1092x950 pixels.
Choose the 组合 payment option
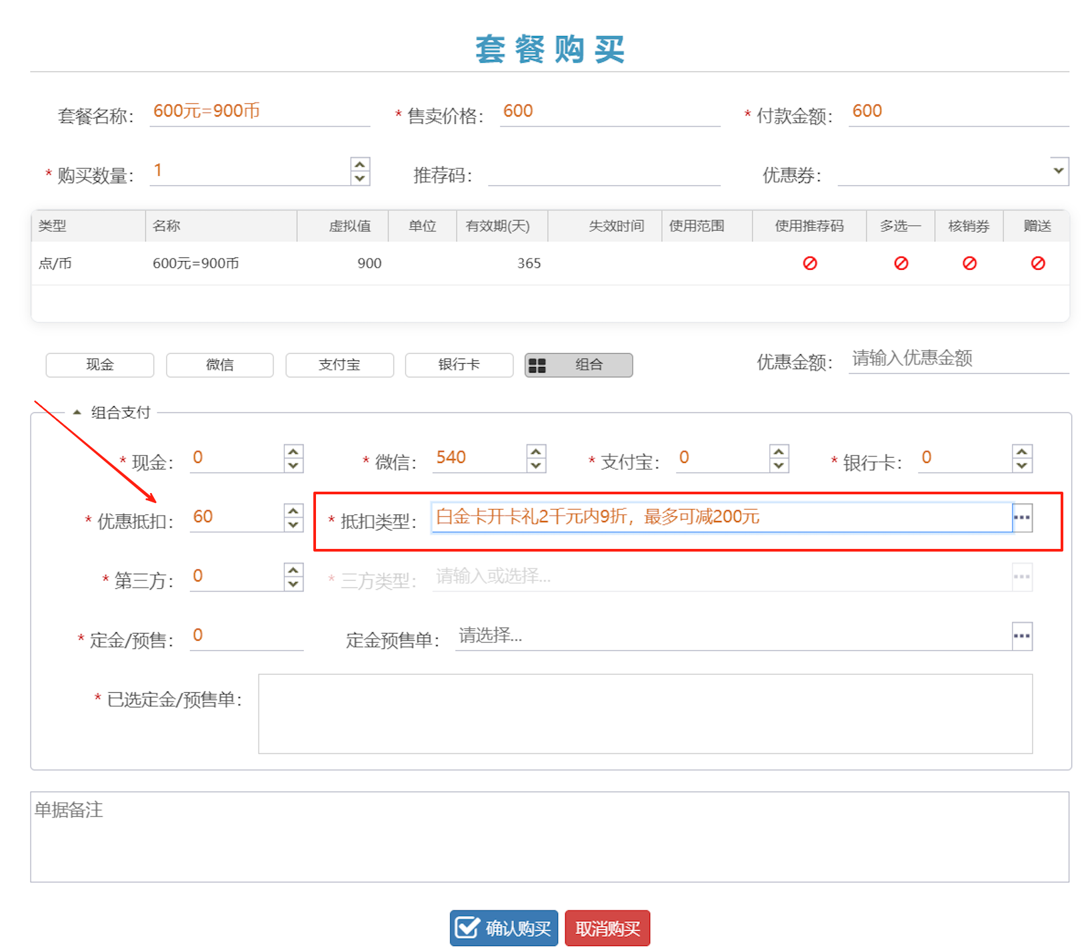[x=578, y=364]
